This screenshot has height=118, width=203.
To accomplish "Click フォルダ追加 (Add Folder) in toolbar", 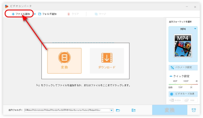I will pyautogui.click(x=47, y=14).
